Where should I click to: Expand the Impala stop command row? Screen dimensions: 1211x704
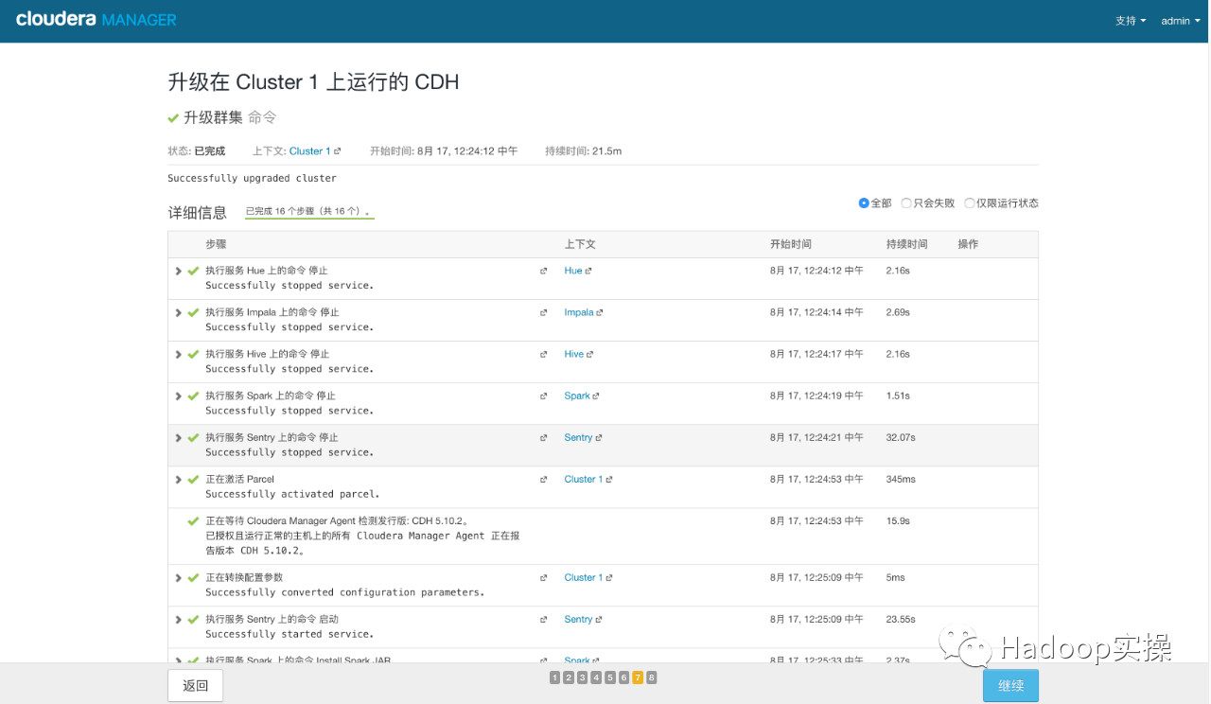click(x=178, y=312)
